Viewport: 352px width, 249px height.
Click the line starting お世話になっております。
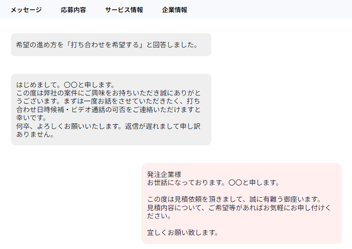click(214, 183)
